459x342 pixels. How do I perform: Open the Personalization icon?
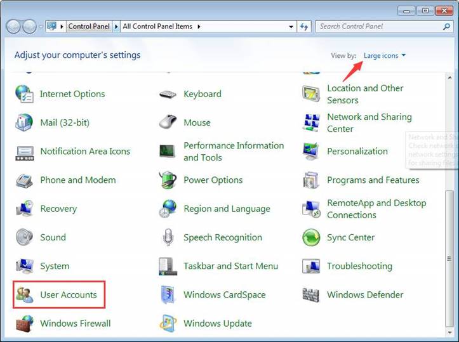click(x=311, y=151)
